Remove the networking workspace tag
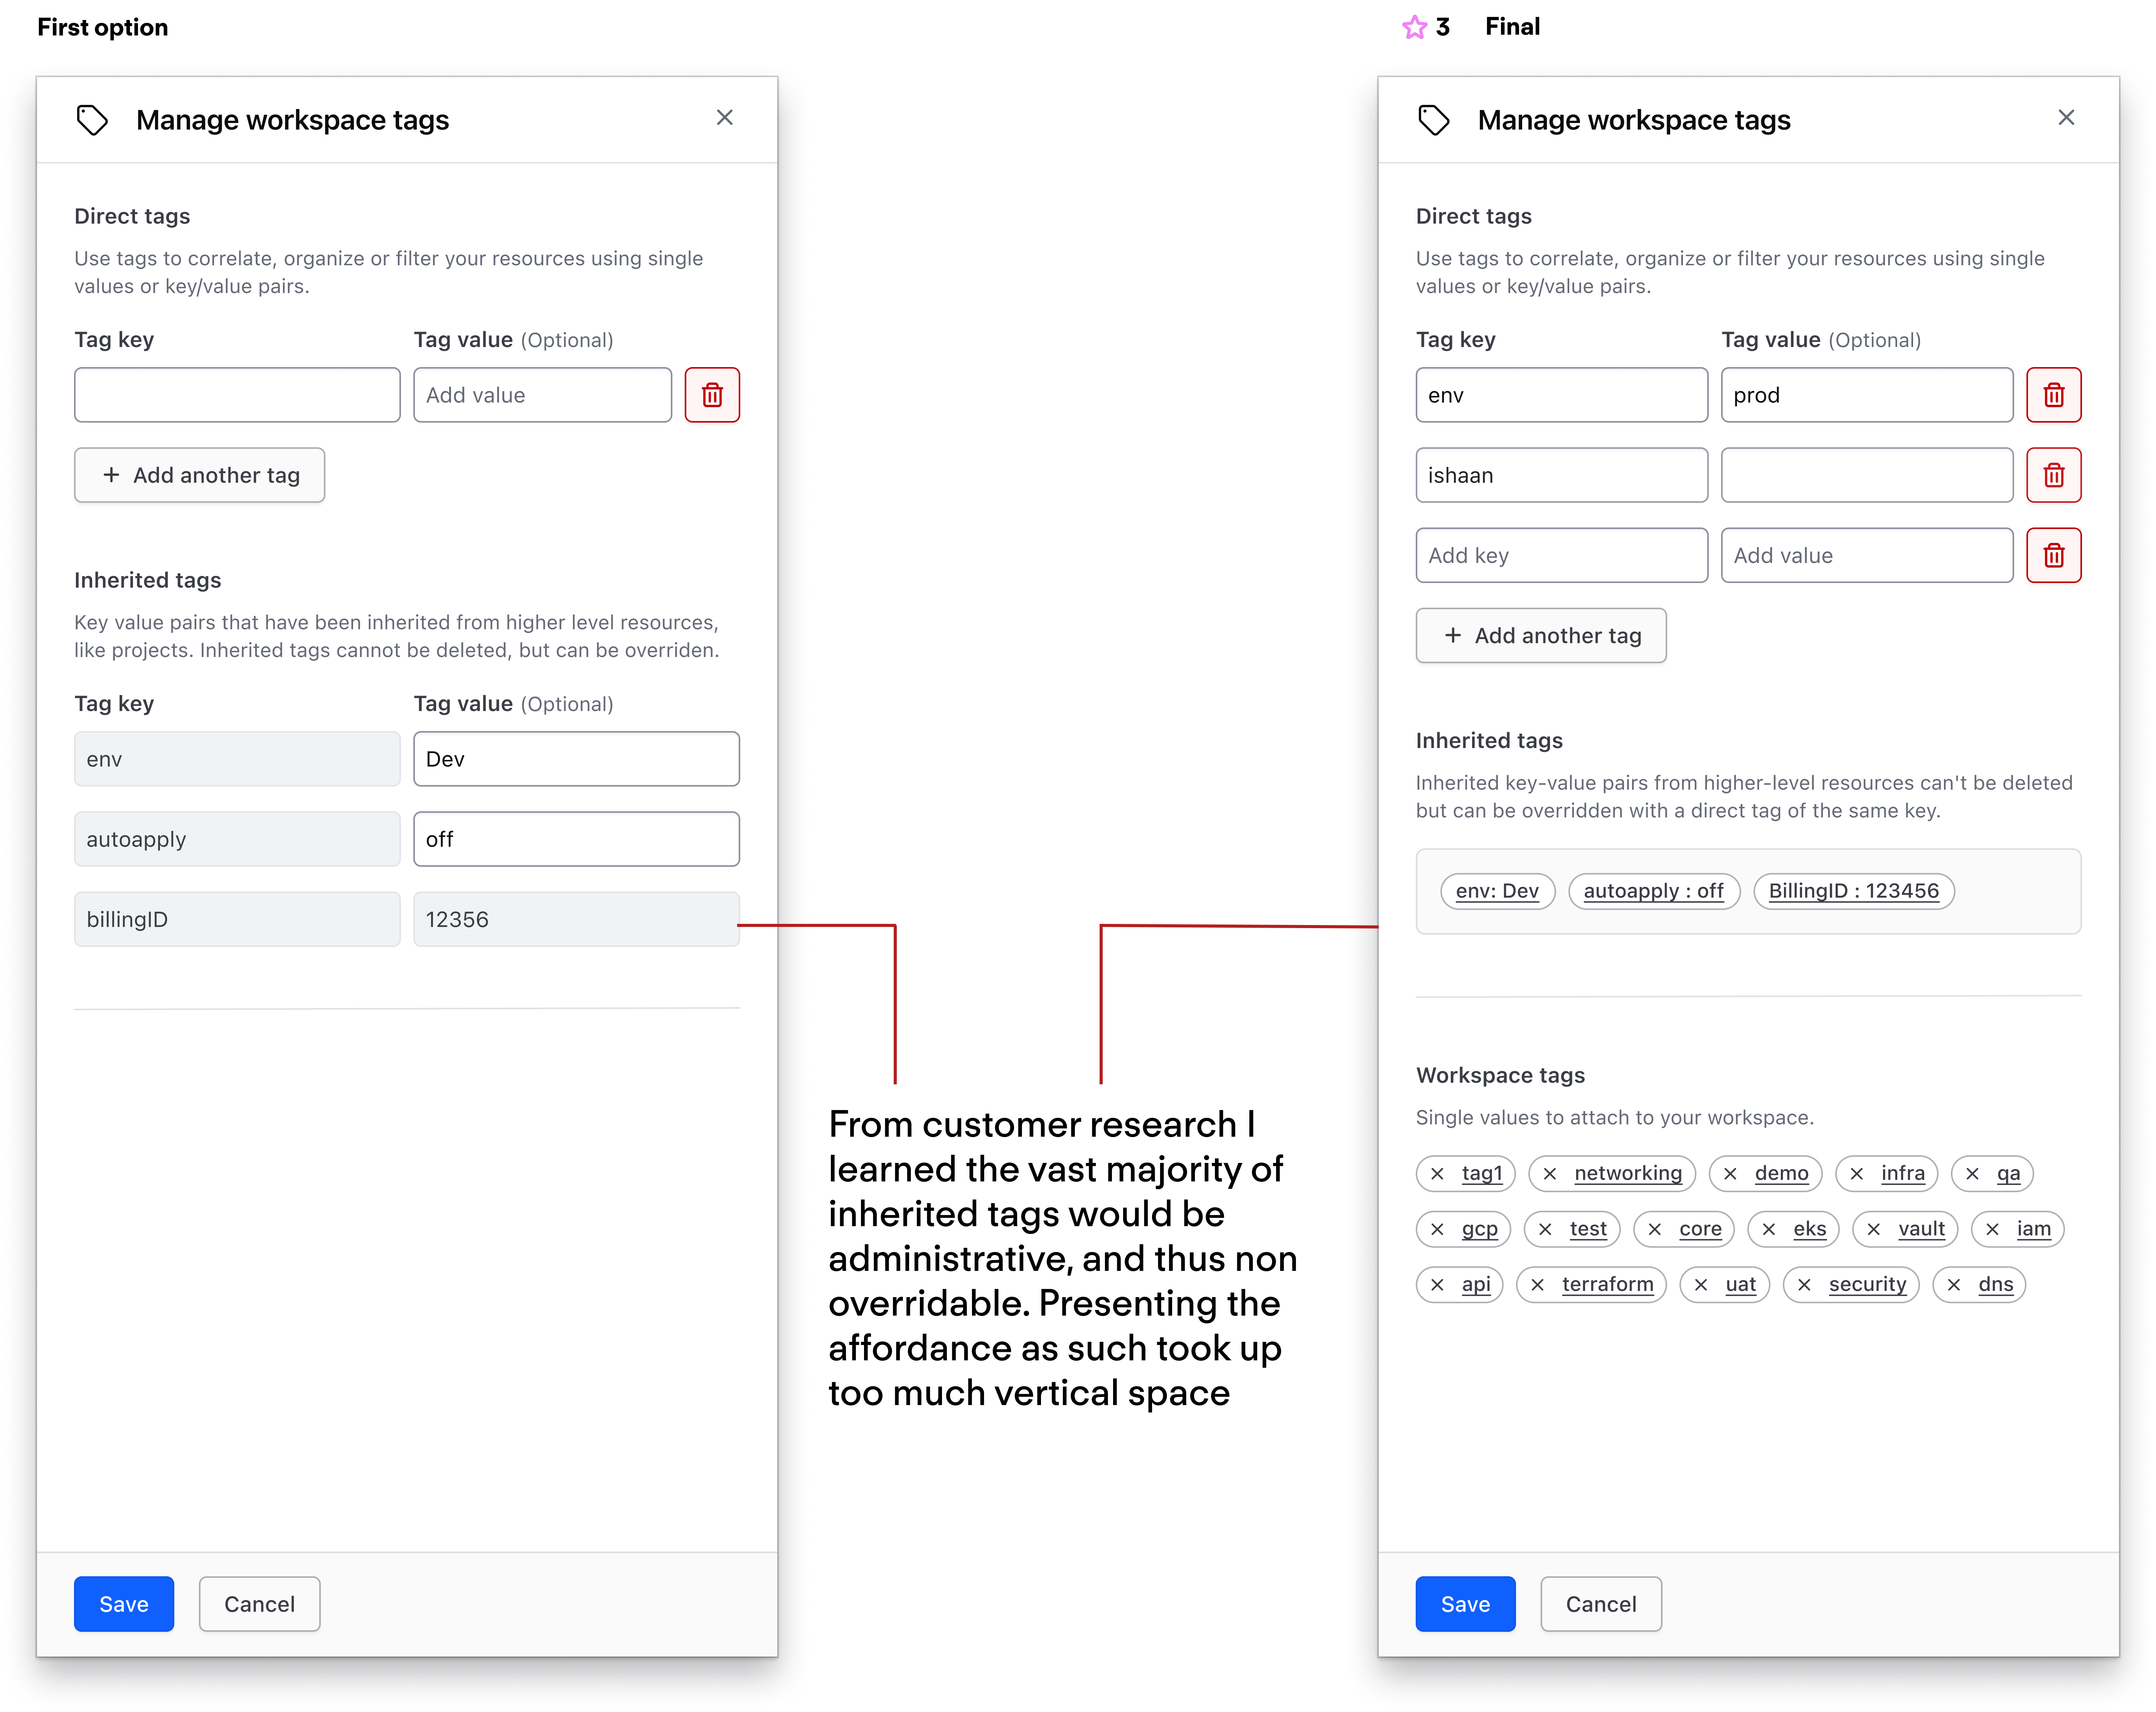2156x1712 pixels. [1549, 1173]
